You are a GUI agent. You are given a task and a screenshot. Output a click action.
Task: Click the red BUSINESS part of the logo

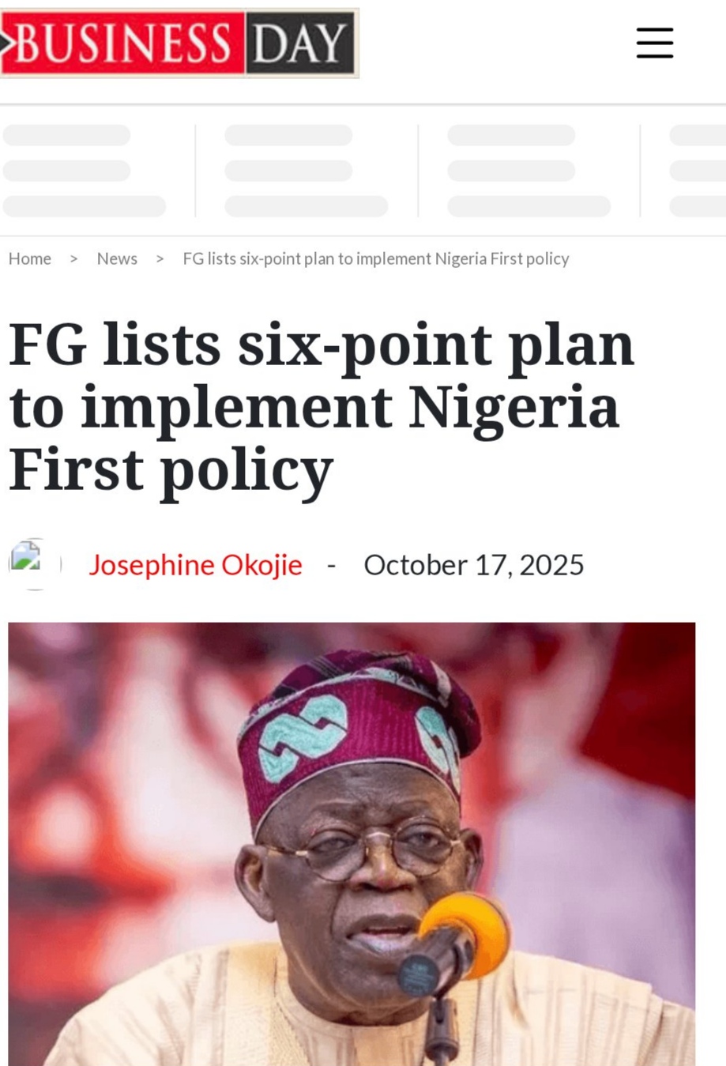coord(122,43)
